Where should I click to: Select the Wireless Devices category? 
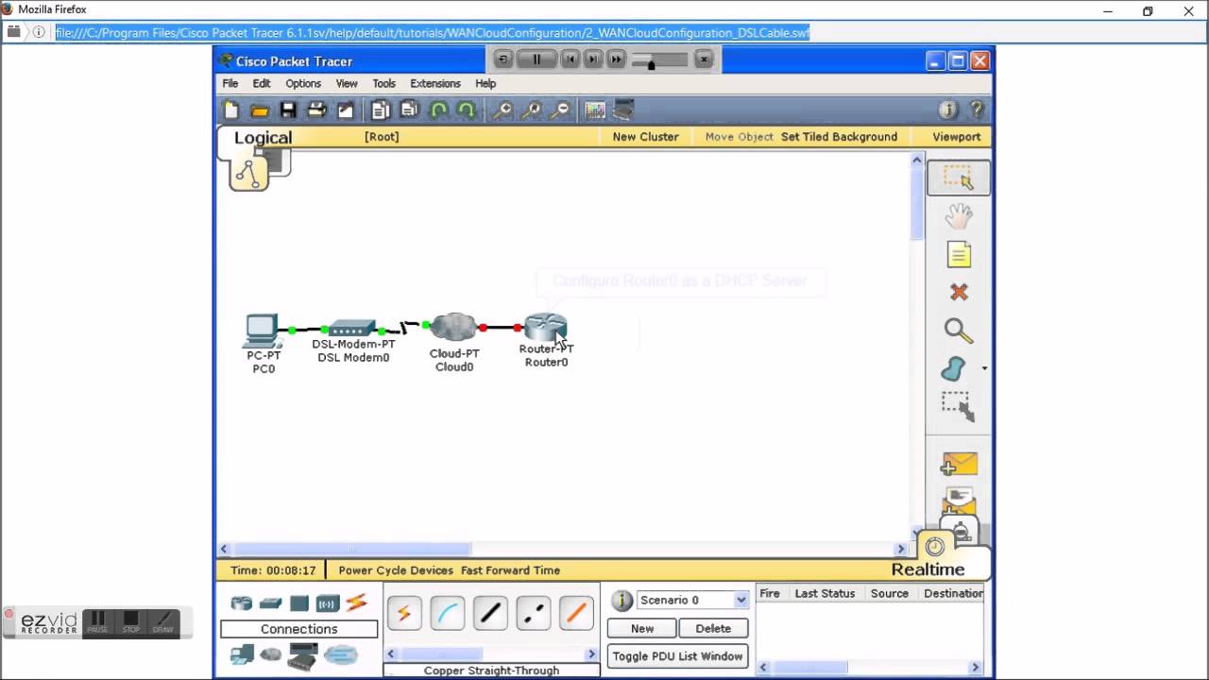(x=328, y=603)
